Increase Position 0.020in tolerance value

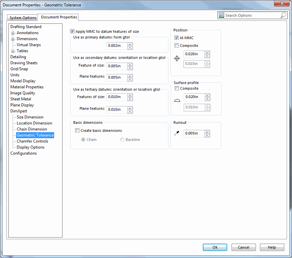pos(207,53)
